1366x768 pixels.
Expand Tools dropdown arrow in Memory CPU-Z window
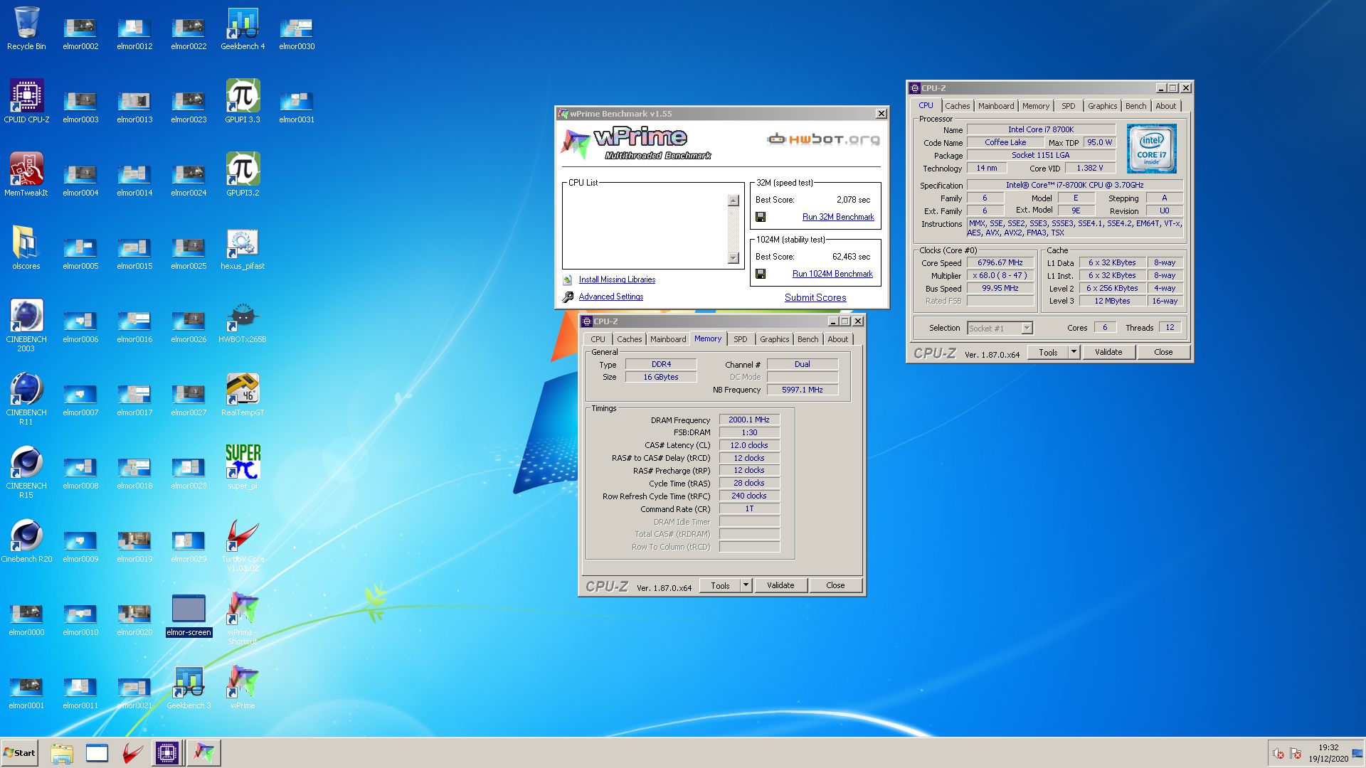[x=746, y=585]
